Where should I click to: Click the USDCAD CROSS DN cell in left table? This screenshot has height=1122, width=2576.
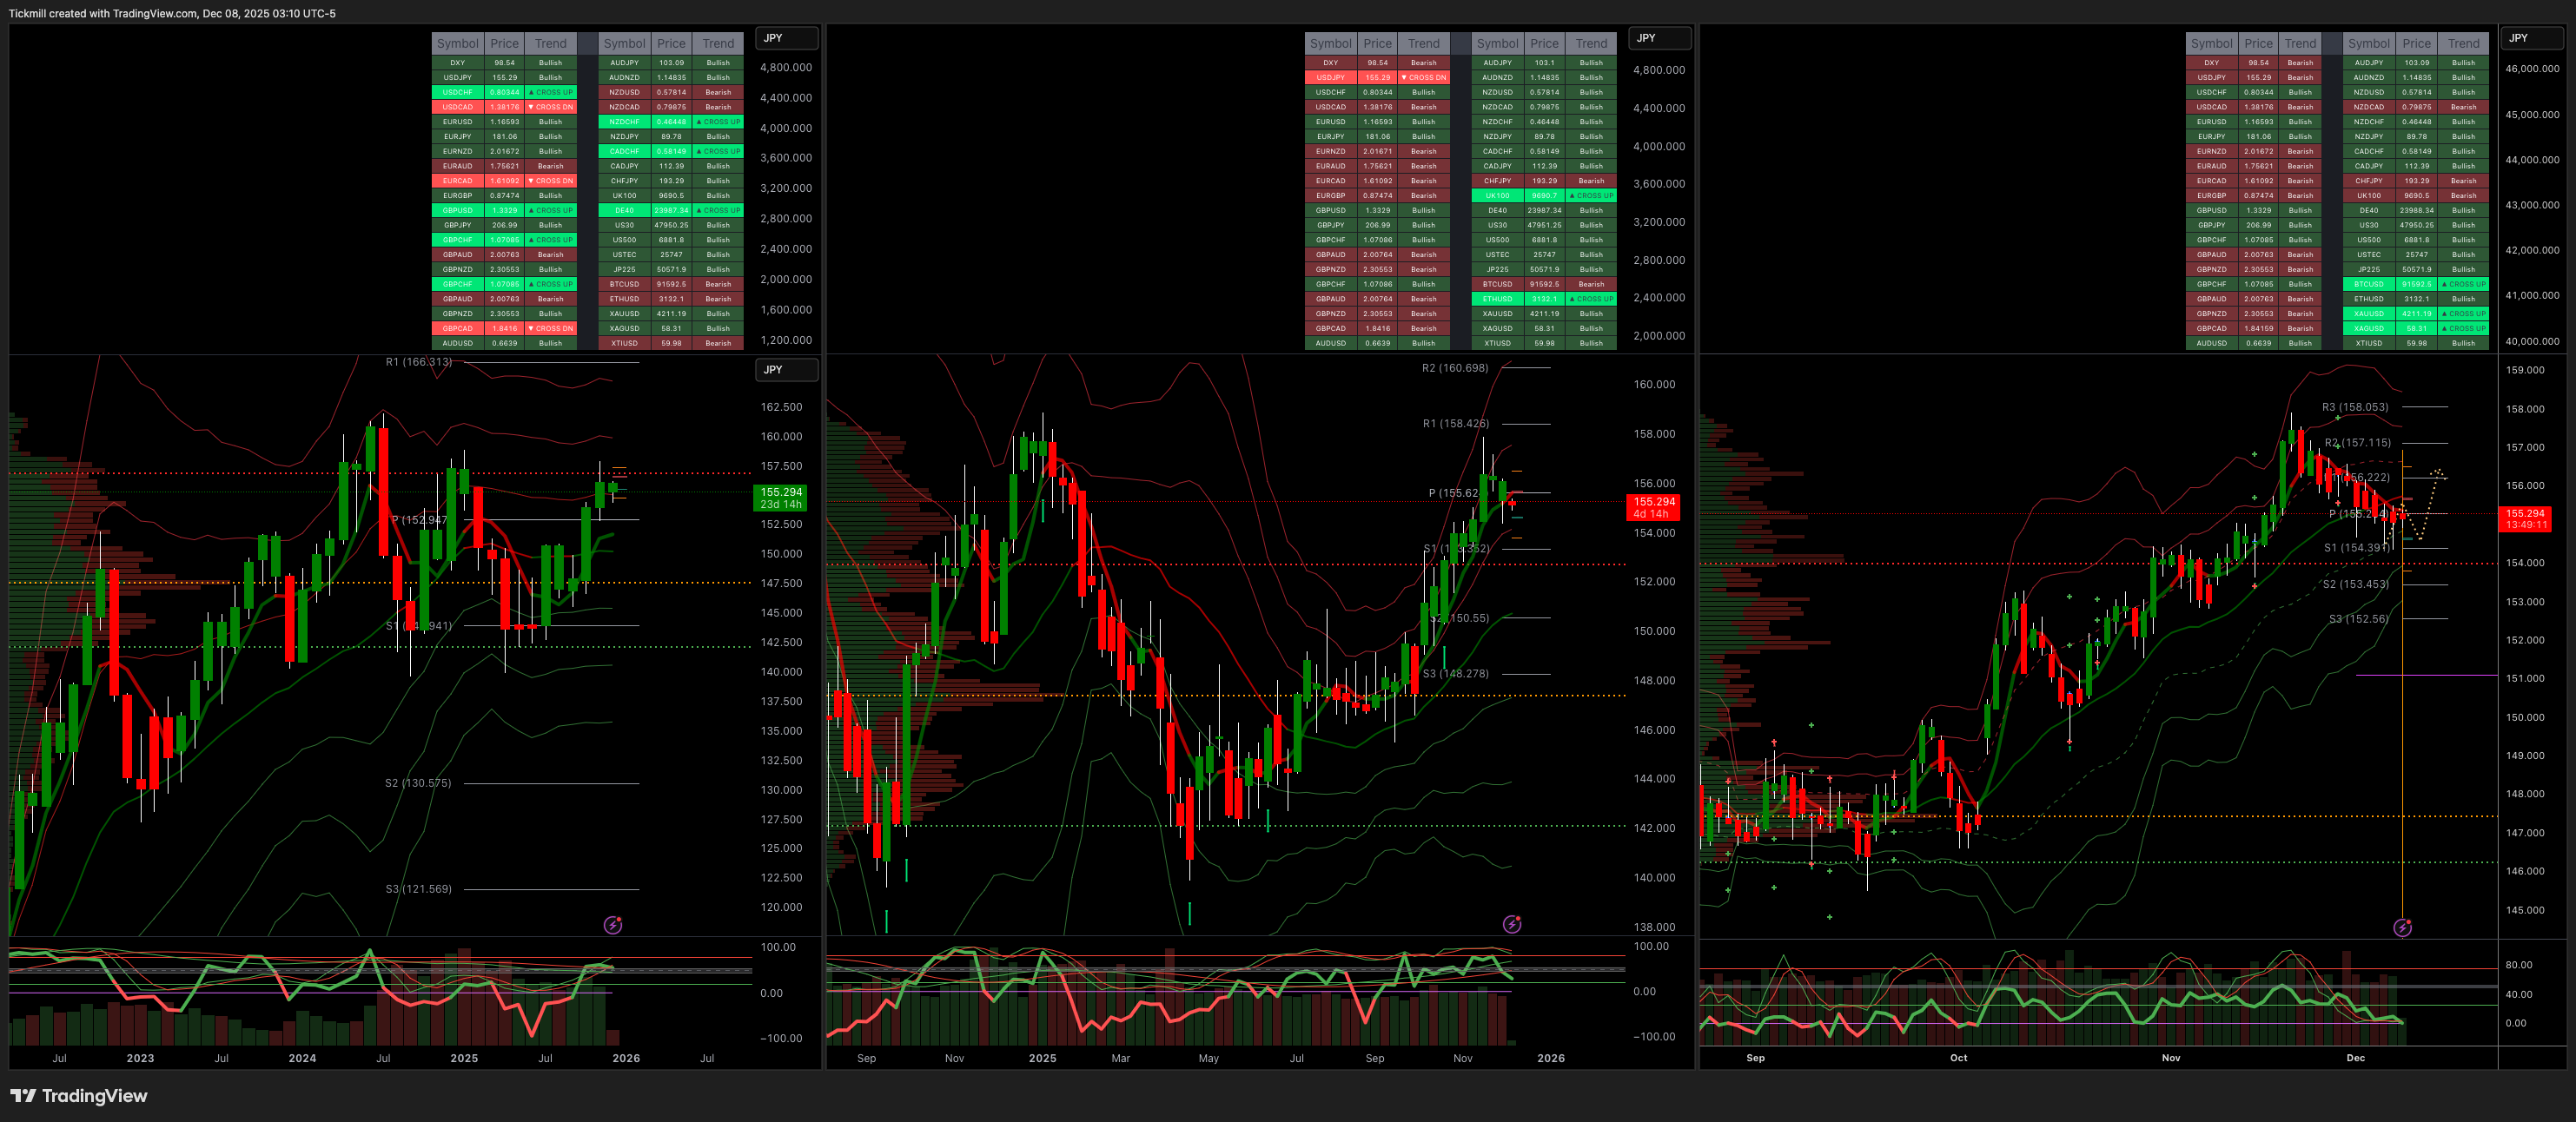point(550,107)
